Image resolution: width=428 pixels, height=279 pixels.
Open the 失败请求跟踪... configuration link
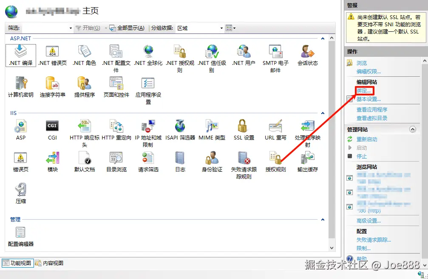[374, 240]
